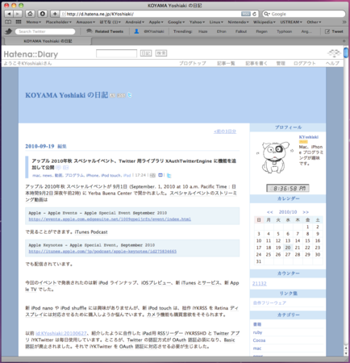Click the Typhoon trending topic

click(x=284, y=31)
